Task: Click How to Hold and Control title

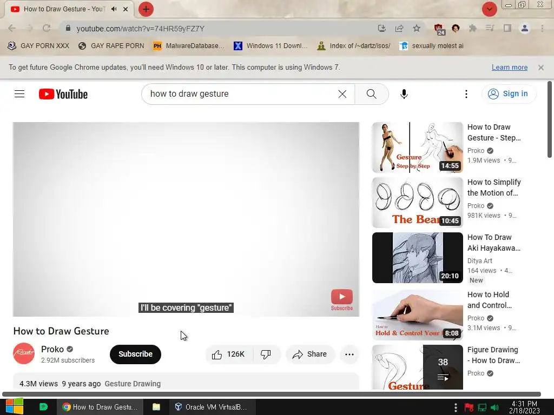Action: click(x=489, y=300)
